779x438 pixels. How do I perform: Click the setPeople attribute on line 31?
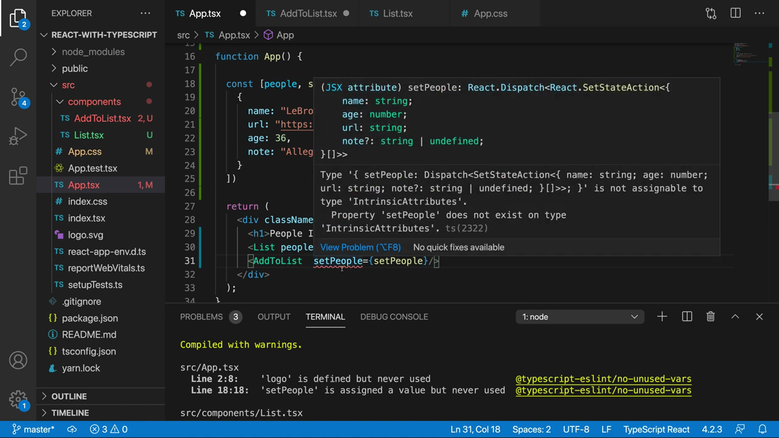tap(338, 260)
